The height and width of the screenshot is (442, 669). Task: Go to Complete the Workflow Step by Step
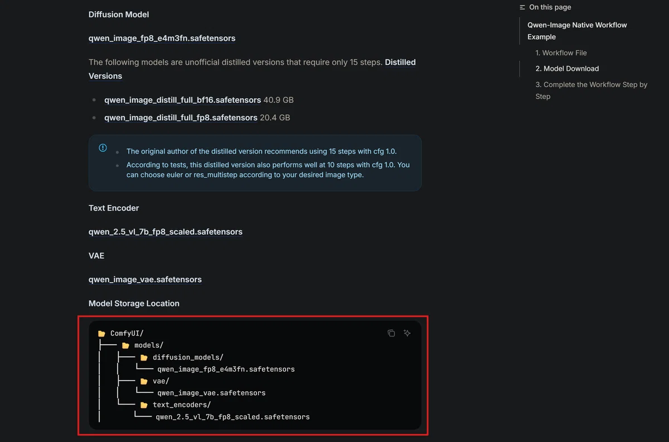click(x=591, y=90)
